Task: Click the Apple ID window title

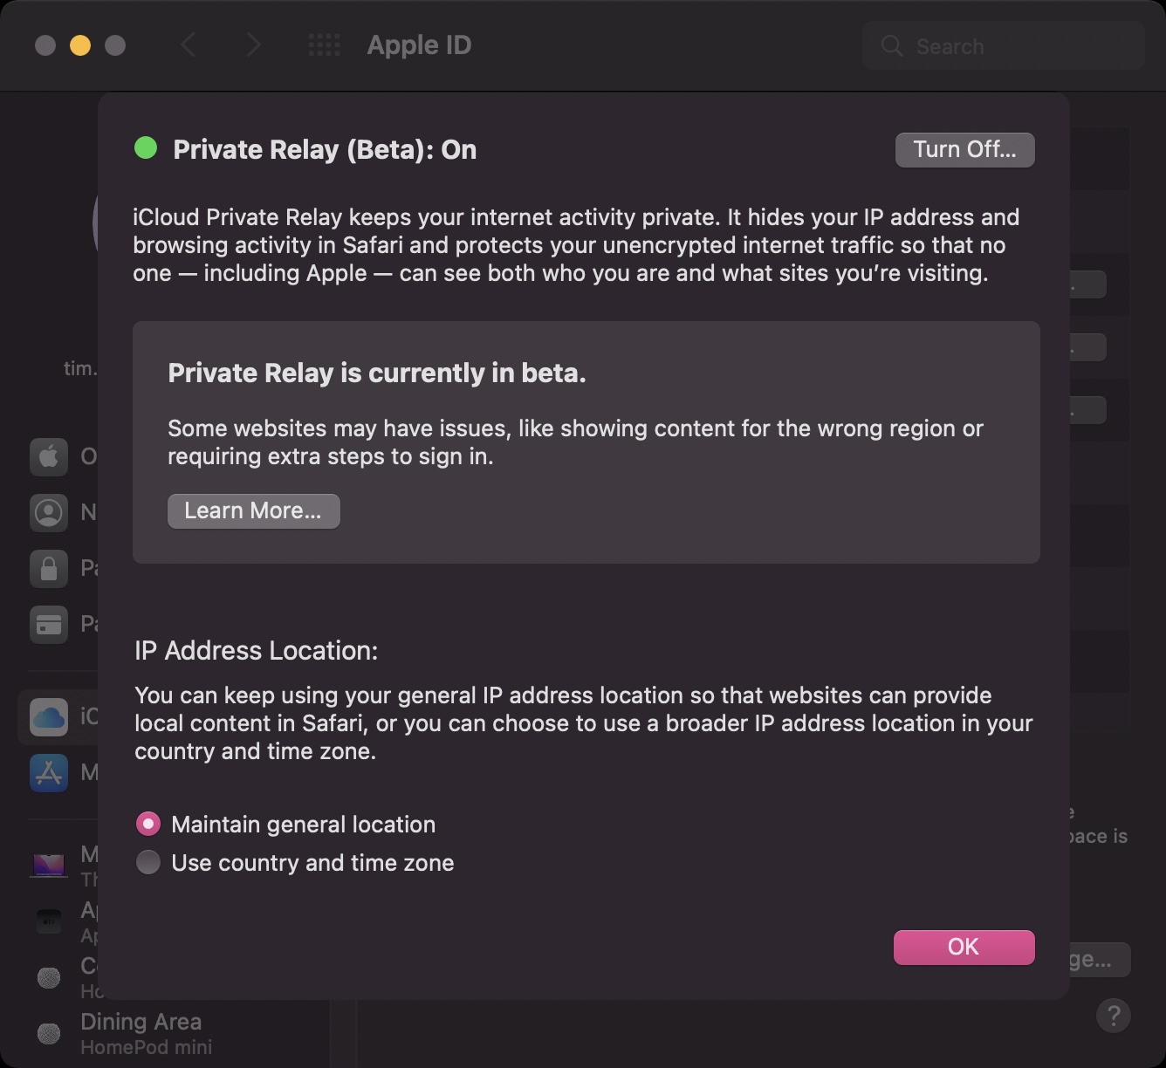Action: (419, 45)
